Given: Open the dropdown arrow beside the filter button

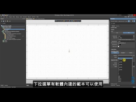Looking at the screenshot, I should (x=130, y=21).
